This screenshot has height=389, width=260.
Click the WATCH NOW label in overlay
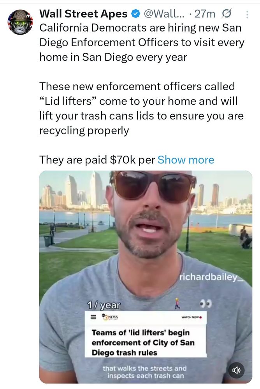click(191, 317)
